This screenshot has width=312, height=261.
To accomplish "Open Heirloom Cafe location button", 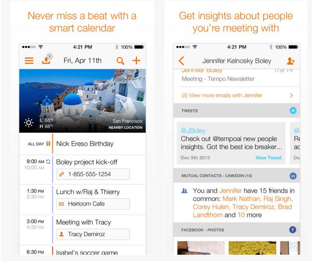I will pos(93,204).
